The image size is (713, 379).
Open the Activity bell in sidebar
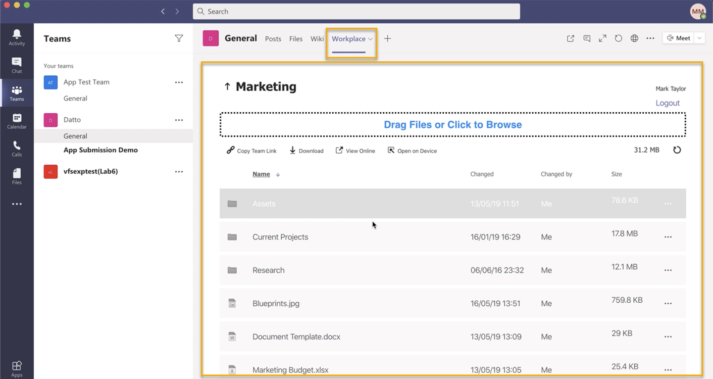click(17, 37)
